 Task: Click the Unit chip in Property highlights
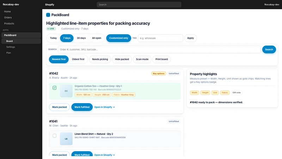[x=215, y=93]
